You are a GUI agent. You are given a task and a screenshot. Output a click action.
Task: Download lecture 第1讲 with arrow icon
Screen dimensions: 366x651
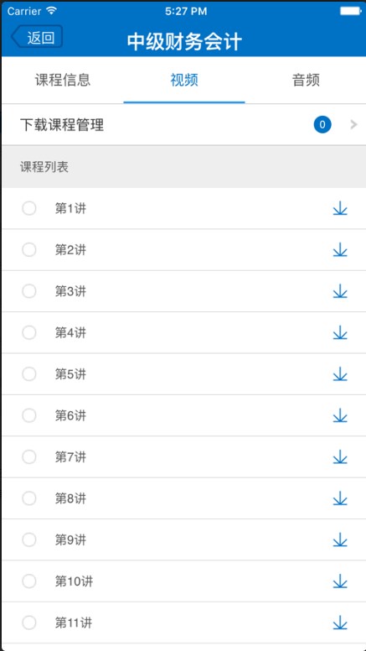coord(340,208)
